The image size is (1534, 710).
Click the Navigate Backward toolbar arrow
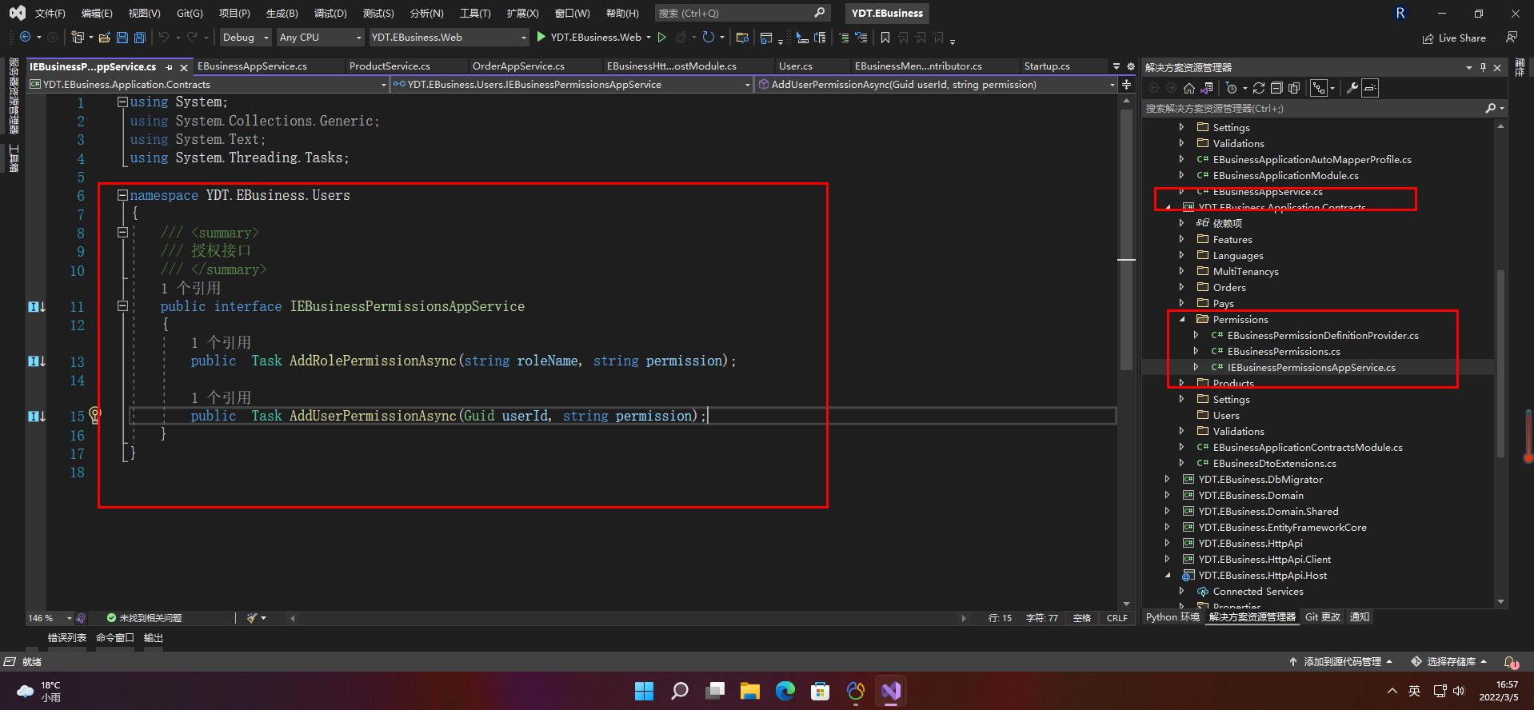tap(26, 37)
